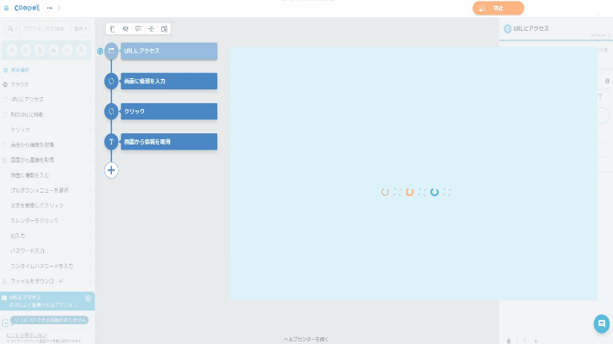Open the search icon dropdown in action search
The height and width of the screenshot is (344, 613).
tap(11, 29)
